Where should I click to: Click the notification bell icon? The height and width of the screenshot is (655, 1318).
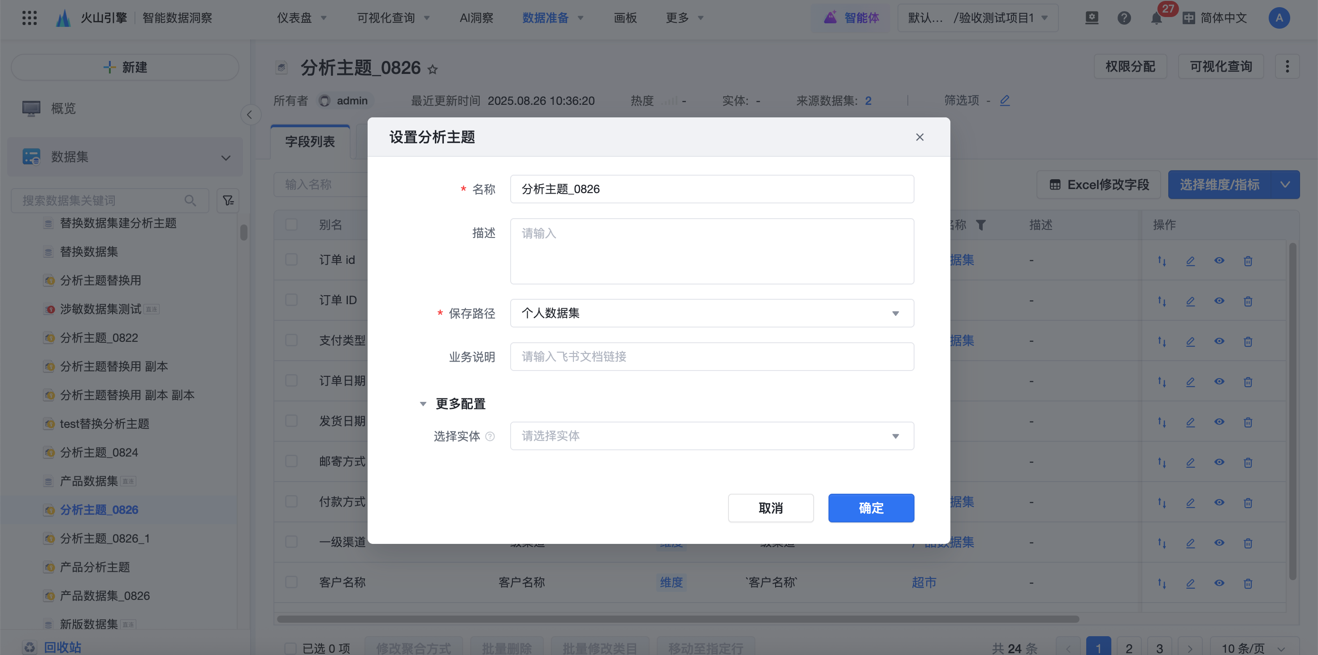1156,19
